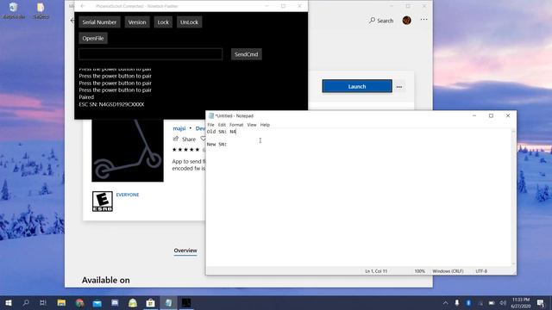This screenshot has height=310, width=552.
Task: Click the volume icon in system tray
Action: [x=503, y=303]
